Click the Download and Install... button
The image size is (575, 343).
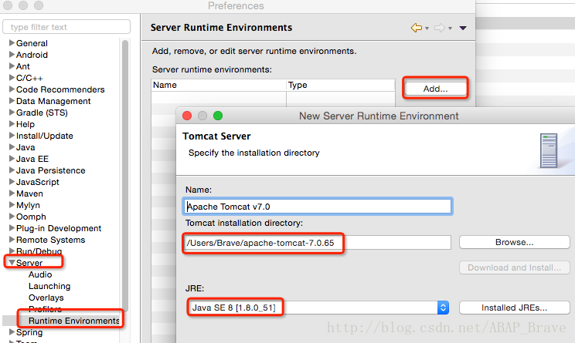pos(514,267)
